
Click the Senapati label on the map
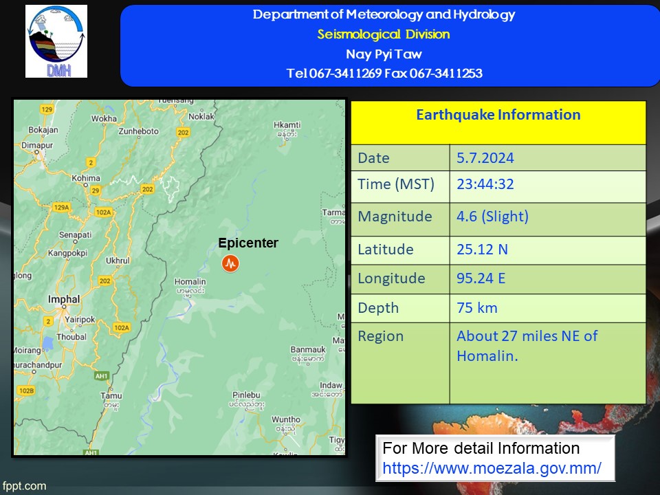click(76, 234)
